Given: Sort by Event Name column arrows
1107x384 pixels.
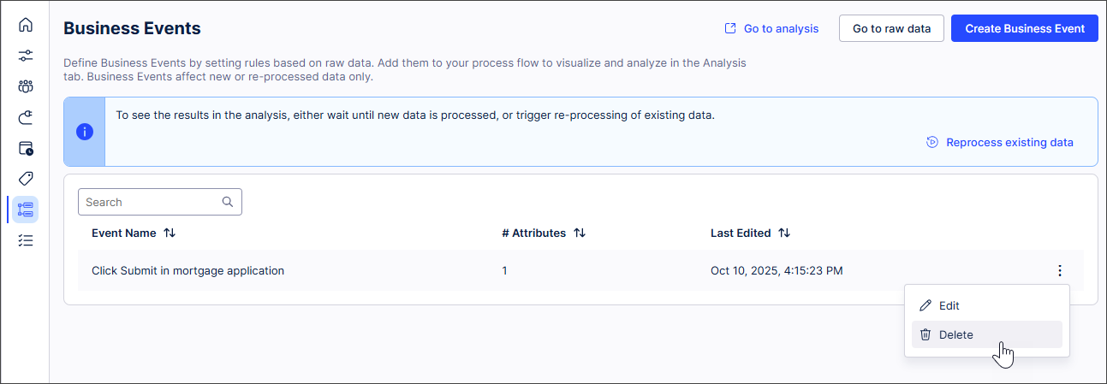Looking at the screenshot, I should coord(170,233).
